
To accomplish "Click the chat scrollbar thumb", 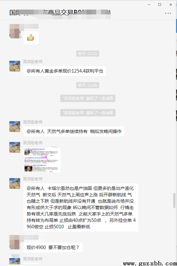I will [174, 200].
